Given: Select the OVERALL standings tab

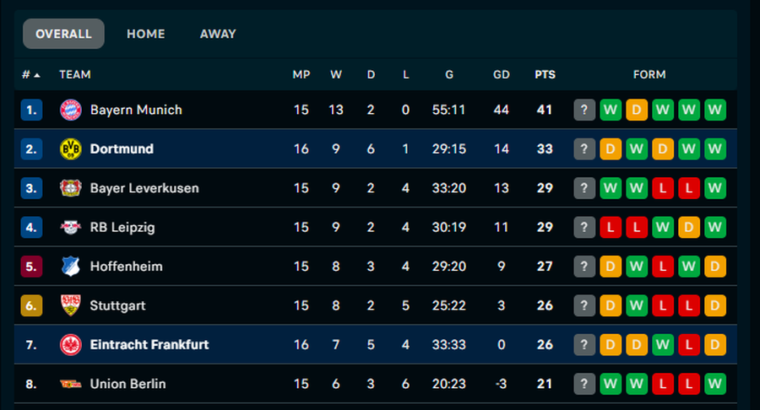Looking at the screenshot, I should (63, 34).
